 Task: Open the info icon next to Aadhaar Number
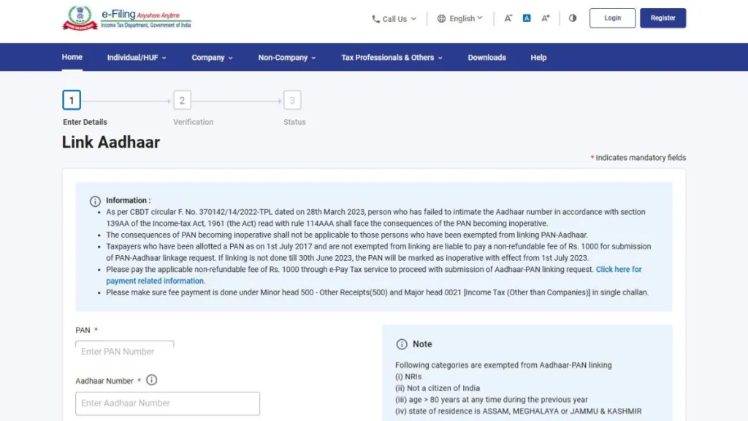[151, 379]
